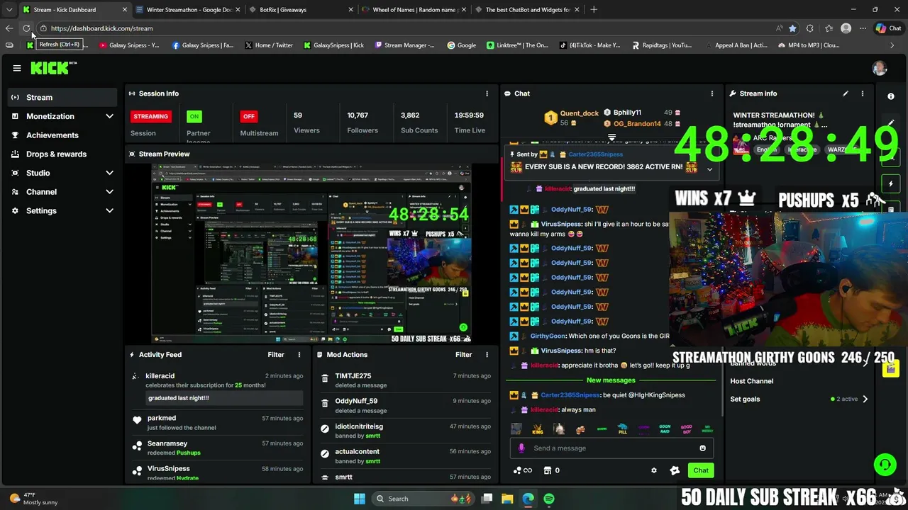Screen dimensions: 908x510
Task: Expand the Channel sidebar section
Action: pos(62,192)
